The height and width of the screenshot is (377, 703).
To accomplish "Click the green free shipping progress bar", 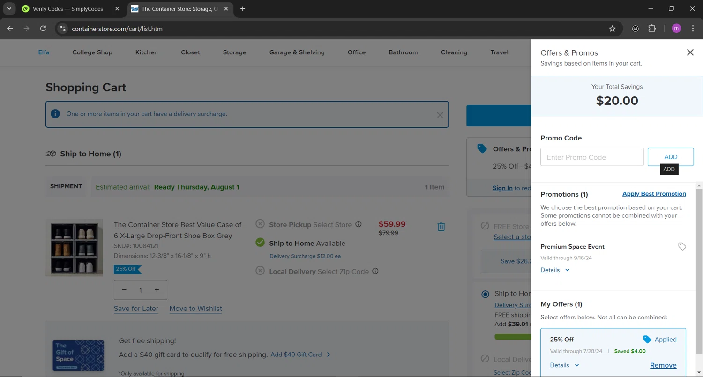I will pyautogui.click(x=513, y=336).
